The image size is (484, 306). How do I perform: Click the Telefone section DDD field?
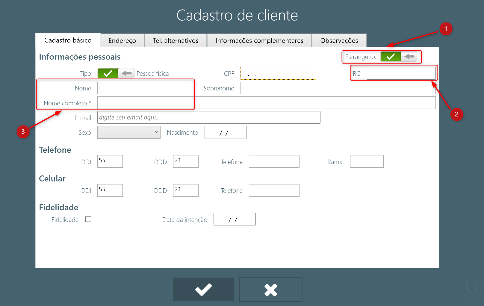pos(186,161)
